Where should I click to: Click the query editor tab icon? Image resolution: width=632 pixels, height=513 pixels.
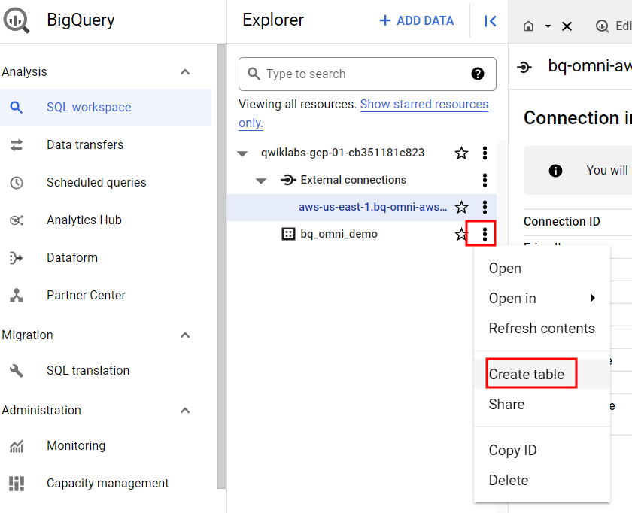click(x=602, y=26)
